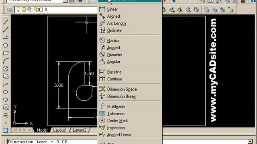Click layer 0 color swatch
The image size is (257, 144).
click(x=41, y=10)
